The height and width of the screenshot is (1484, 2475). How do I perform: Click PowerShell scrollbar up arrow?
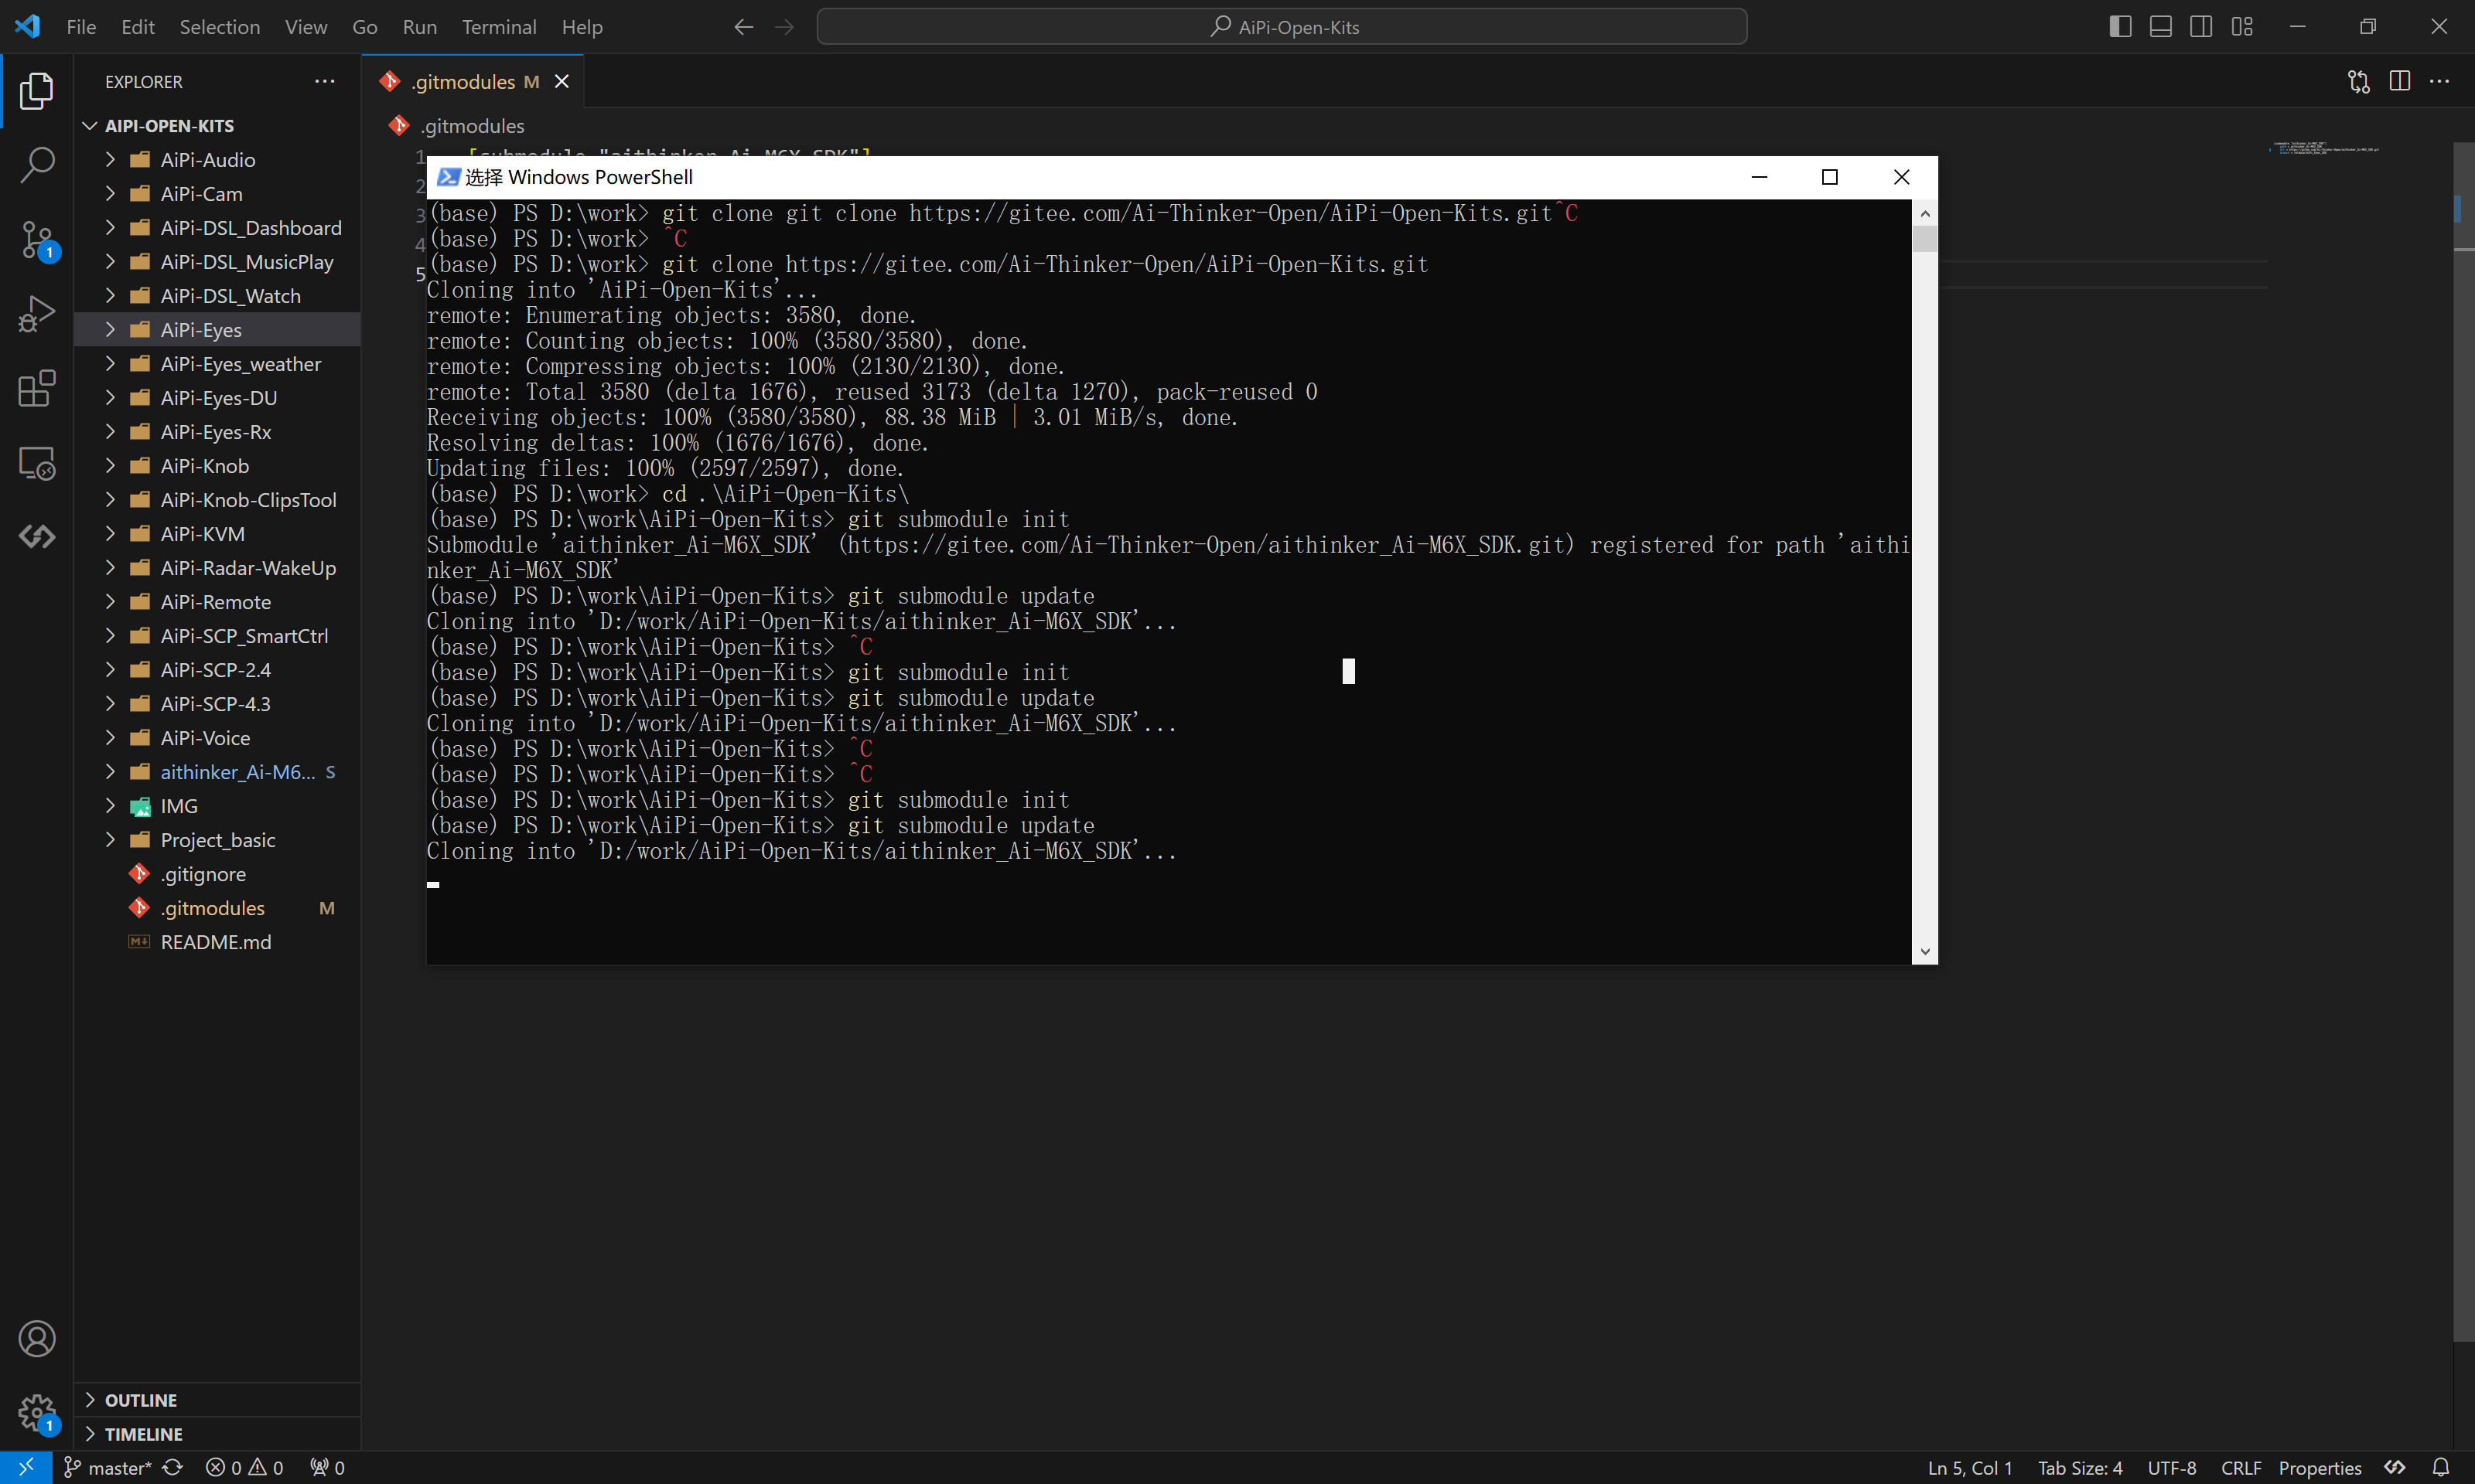[1925, 213]
